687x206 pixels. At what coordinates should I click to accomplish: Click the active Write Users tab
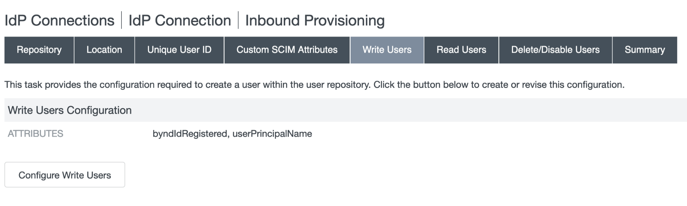pyautogui.click(x=387, y=50)
